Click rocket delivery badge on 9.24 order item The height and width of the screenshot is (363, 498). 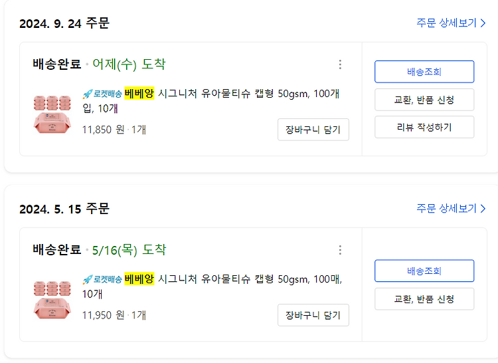[102, 94]
